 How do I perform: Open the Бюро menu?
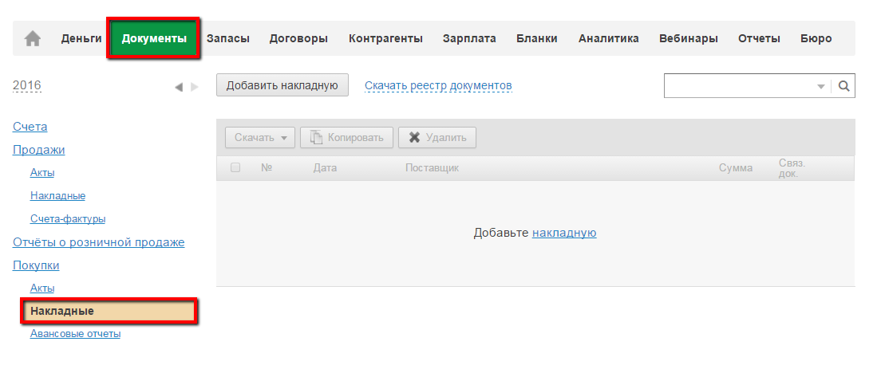tap(816, 38)
